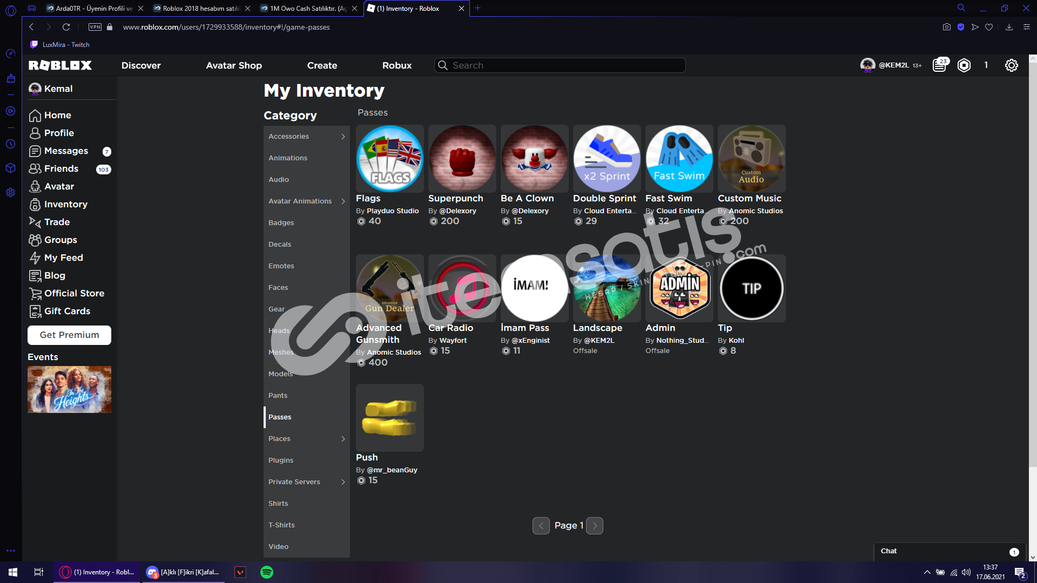The height and width of the screenshot is (583, 1037).
Task: Open the Chat panel bar
Action: (950, 551)
